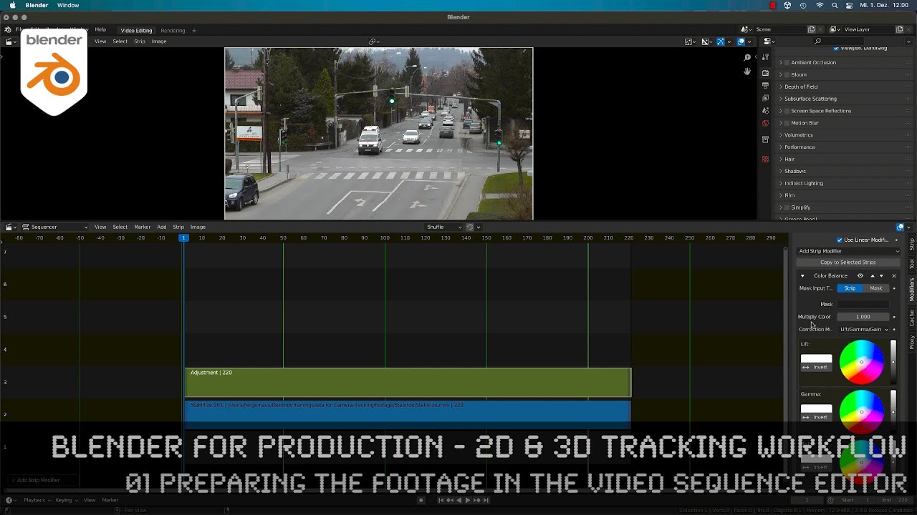Click the Lift color wheel

coord(862,362)
